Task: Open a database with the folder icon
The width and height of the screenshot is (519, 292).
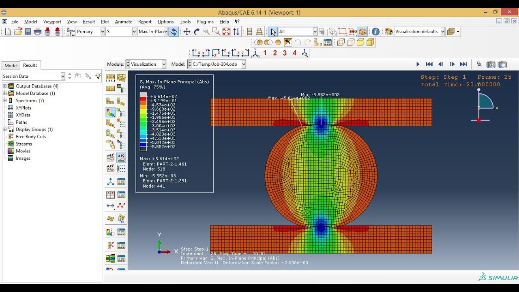Action: [18, 32]
